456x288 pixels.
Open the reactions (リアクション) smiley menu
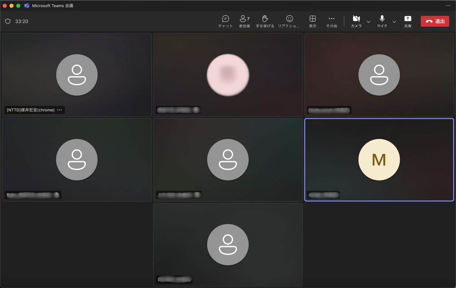click(289, 21)
